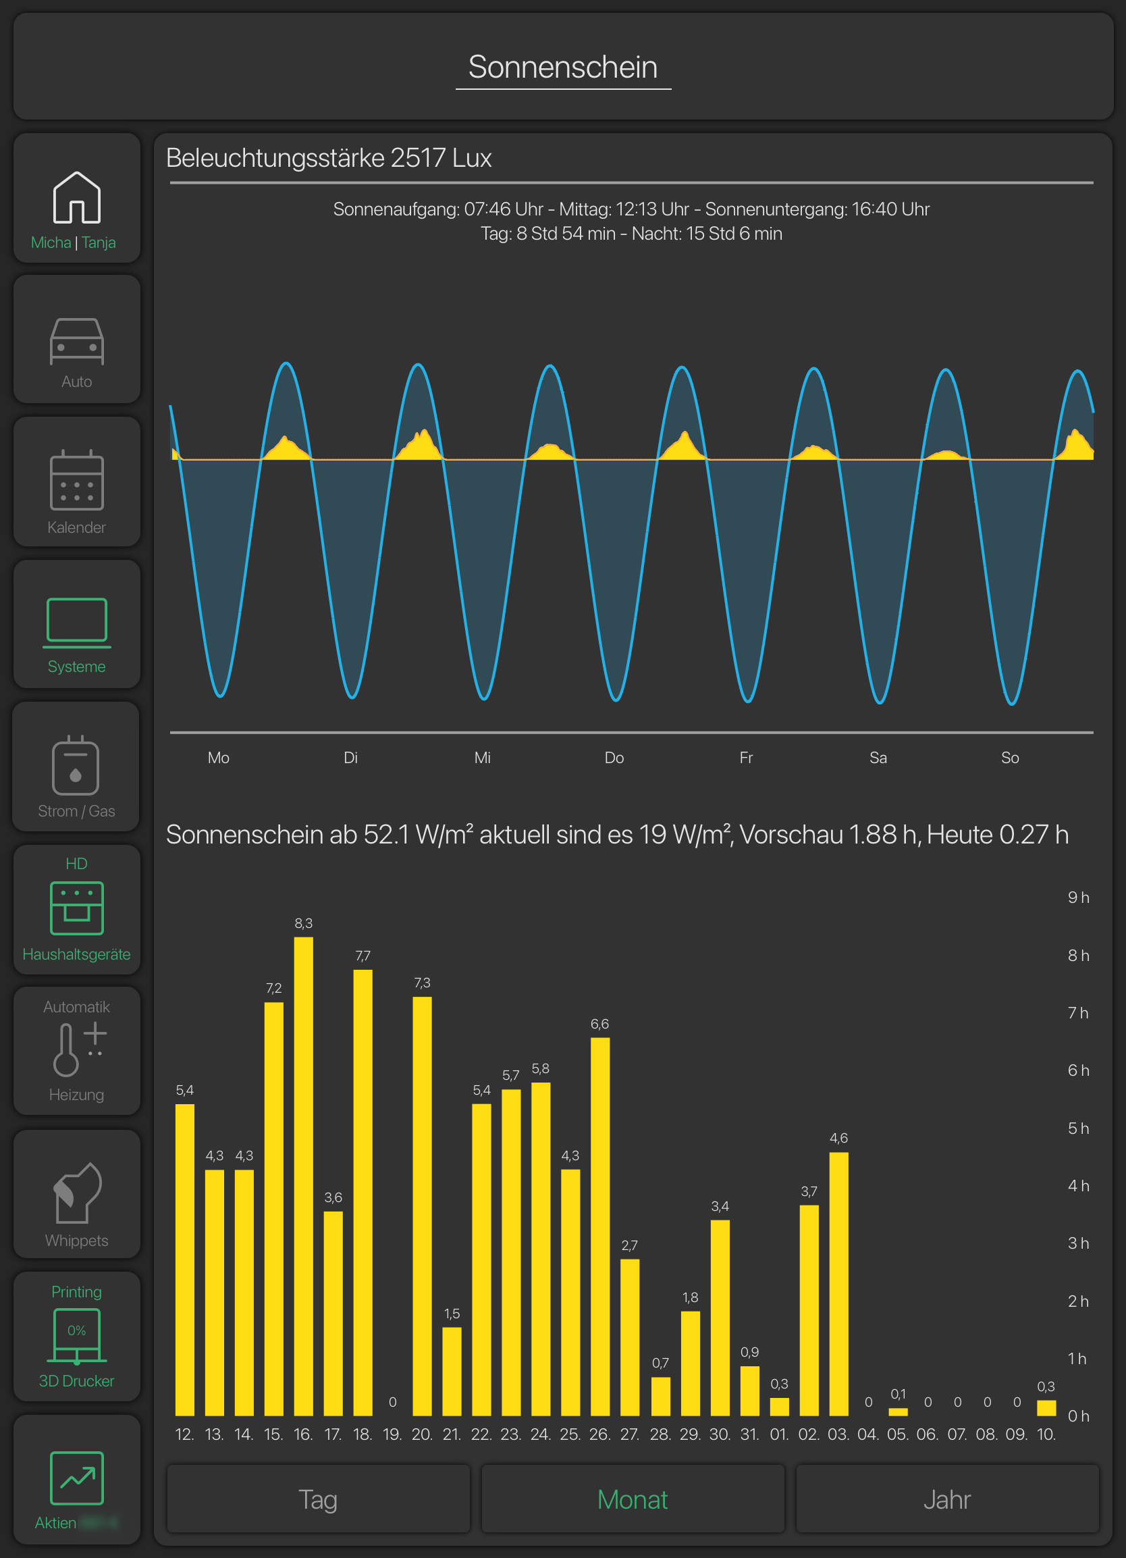Click the Beleuchtungsstärke 2517 Lux heading
The image size is (1126, 1558).
[329, 158]
